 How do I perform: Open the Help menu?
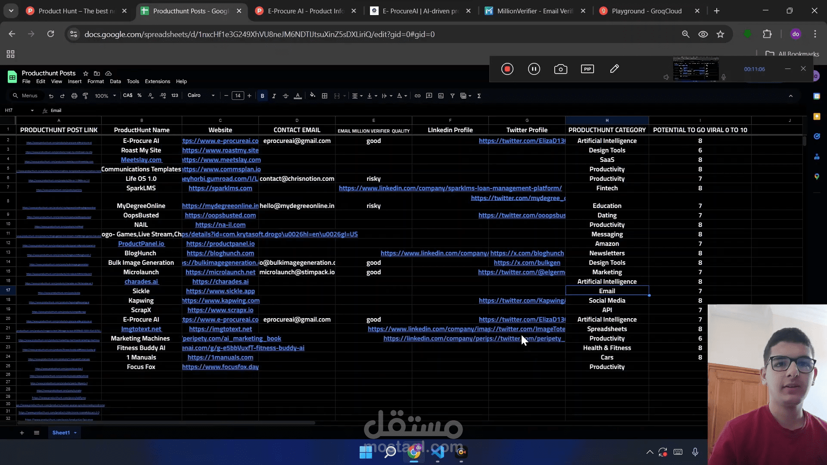[181, 81]
